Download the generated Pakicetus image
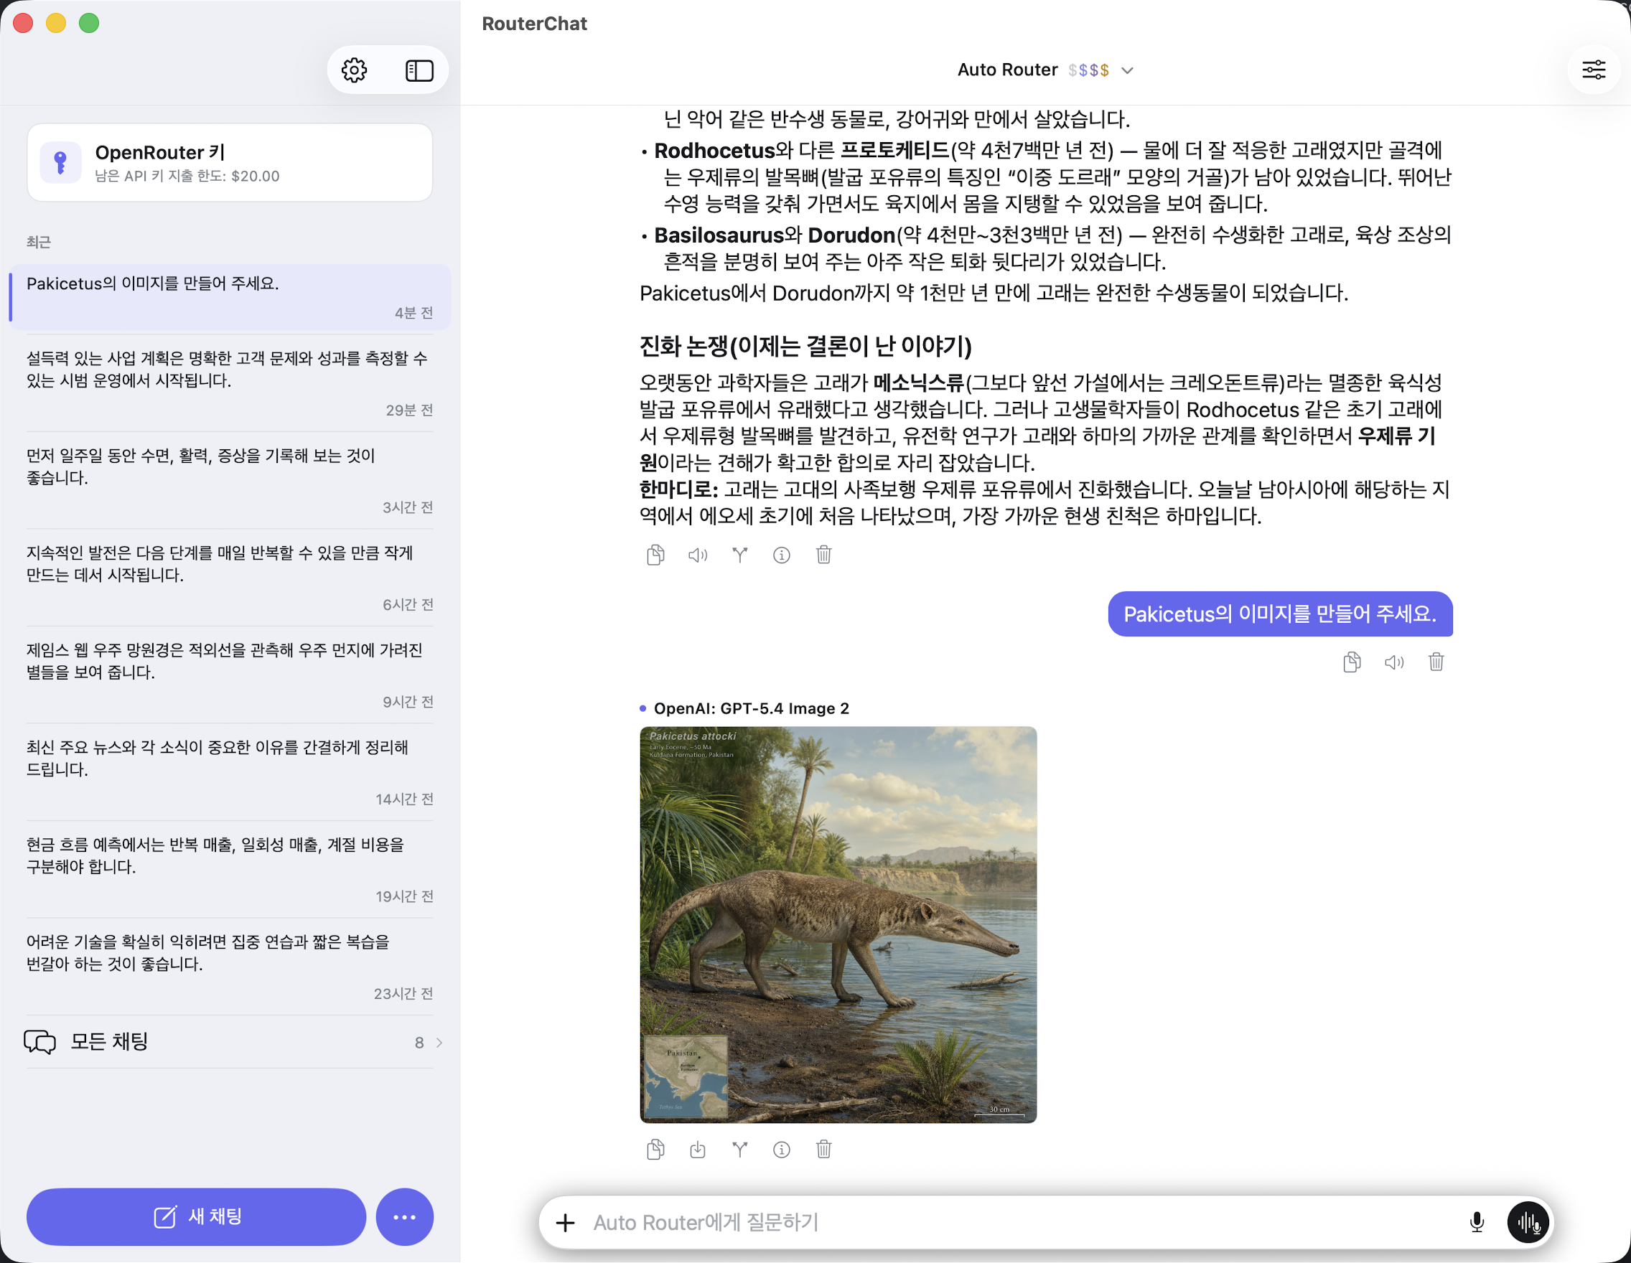This screenshot has width=1631, height=1263. (x=698, y=1149)
